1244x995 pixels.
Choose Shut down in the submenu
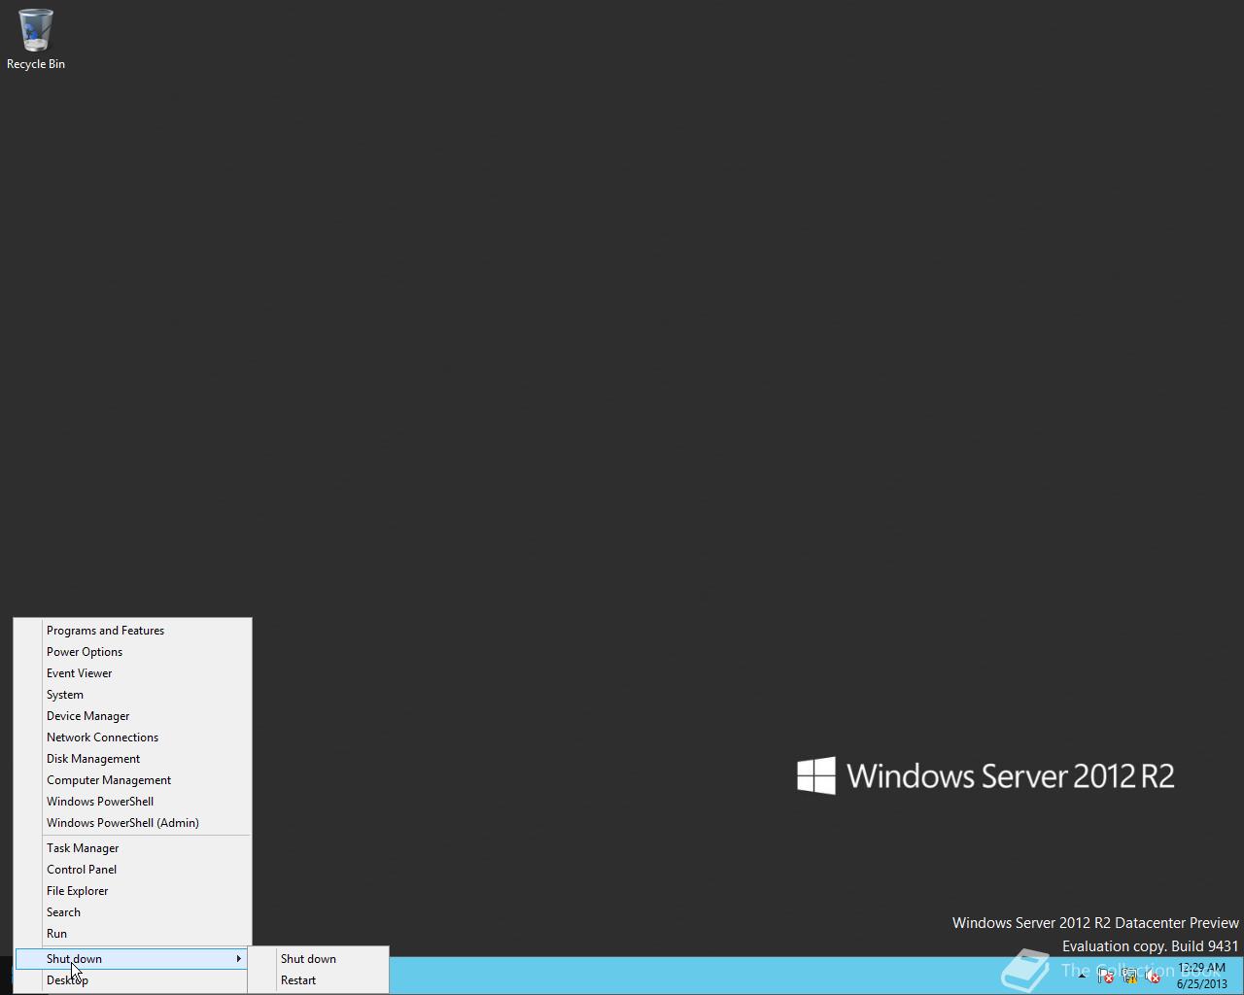pyautogui.click(x=319, y=959)
